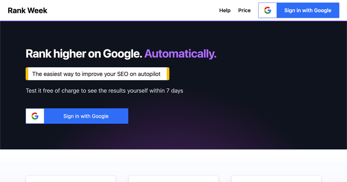Click yellow bar right of the tagline
This screenshot has height=182, width=347.
(168, 74)
